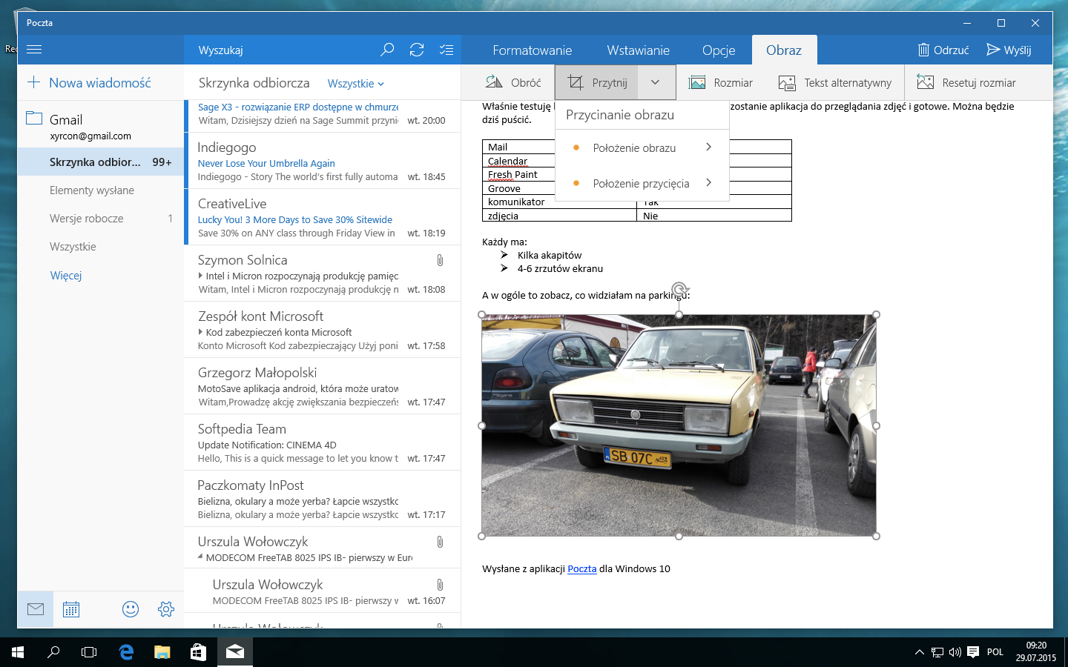The image size is (1068, 667).
Task: Click the Wyszukaj search field
Action: [x=282, y=50]
